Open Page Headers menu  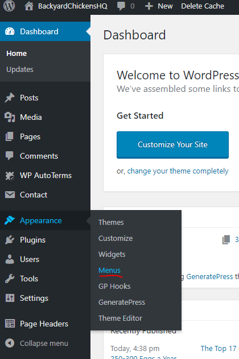44,324
